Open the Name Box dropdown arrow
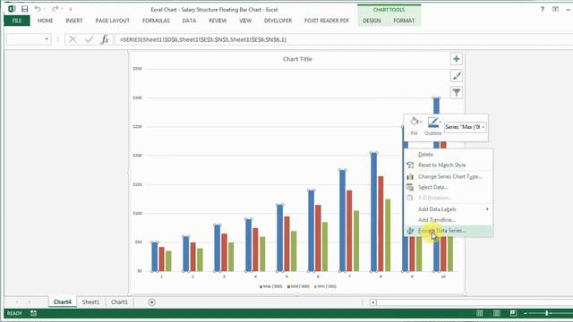 (47, 39)
